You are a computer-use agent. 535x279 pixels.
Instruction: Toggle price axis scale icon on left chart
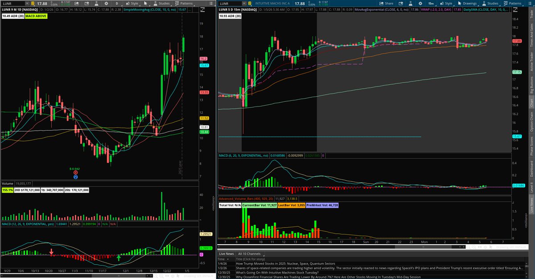click(203, 10)
